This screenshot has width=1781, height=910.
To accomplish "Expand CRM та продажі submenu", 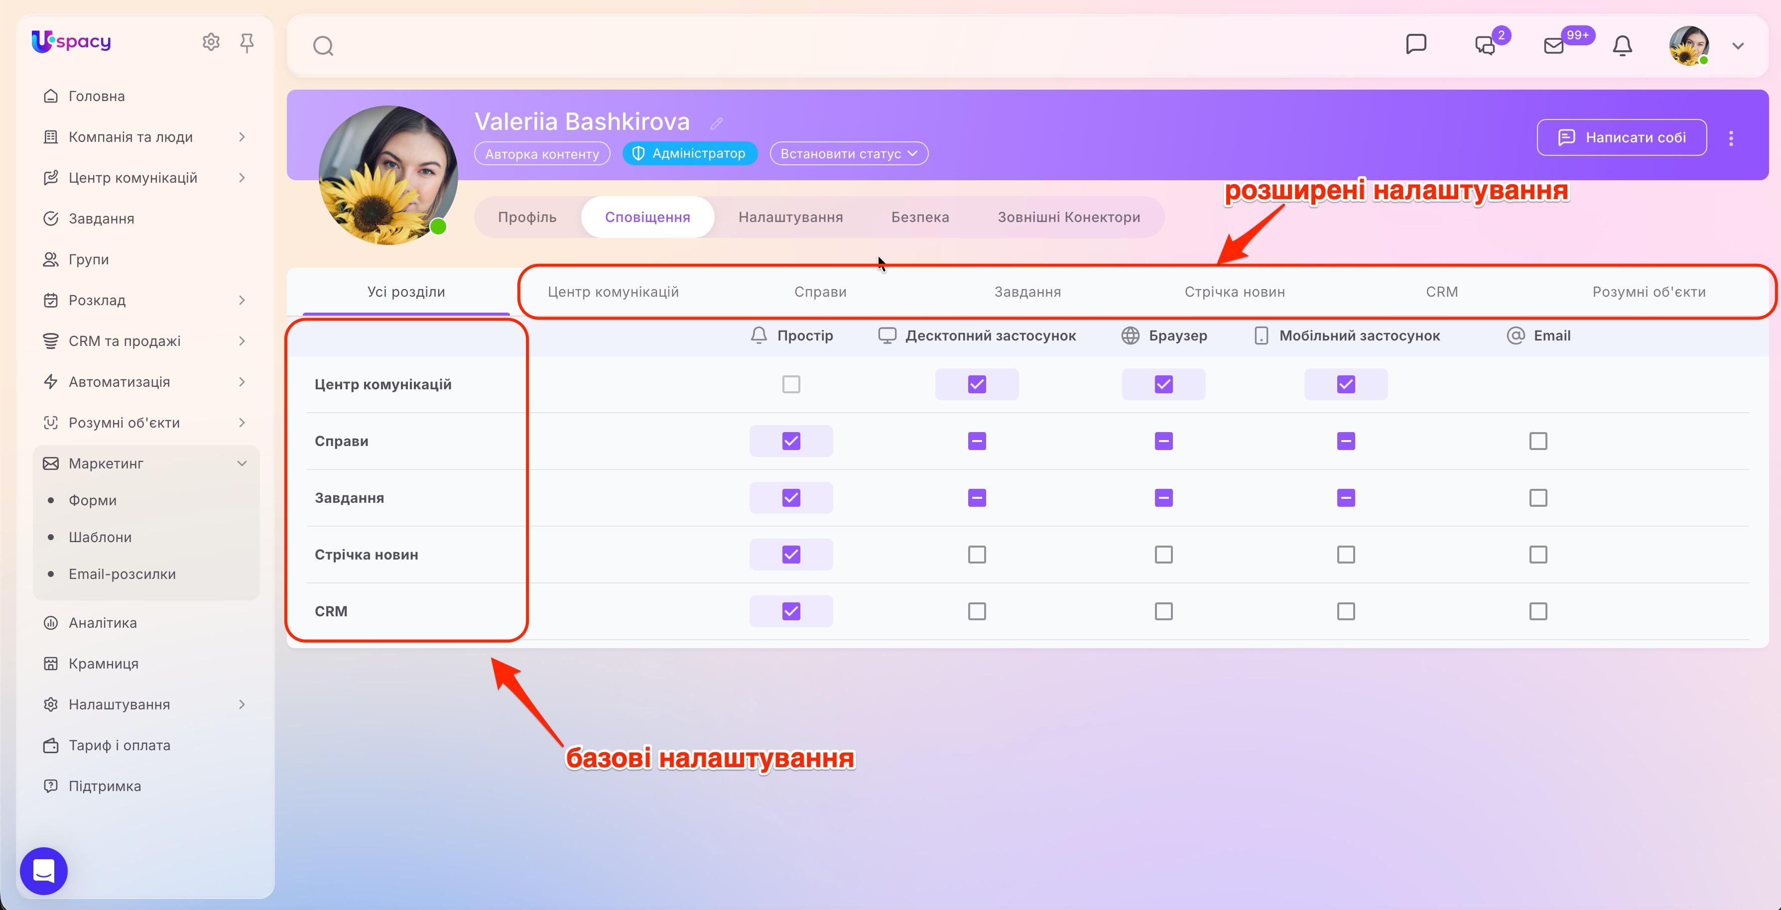I will (242, 341).
